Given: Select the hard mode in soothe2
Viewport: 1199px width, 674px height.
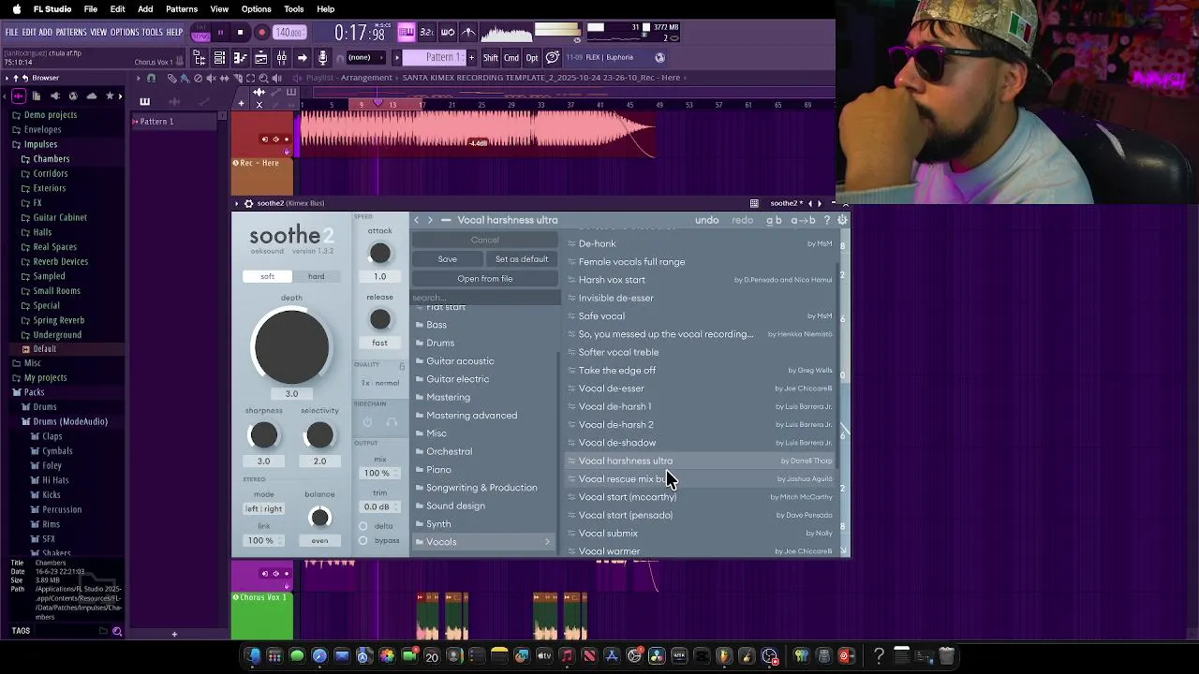Looking at the screenshot, I should (317, 276).
